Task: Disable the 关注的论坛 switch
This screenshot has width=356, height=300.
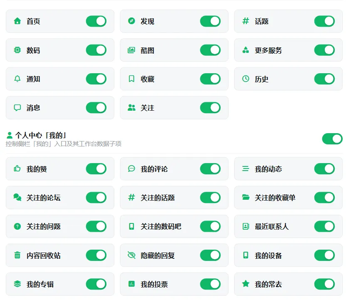Action: [96, 198]
